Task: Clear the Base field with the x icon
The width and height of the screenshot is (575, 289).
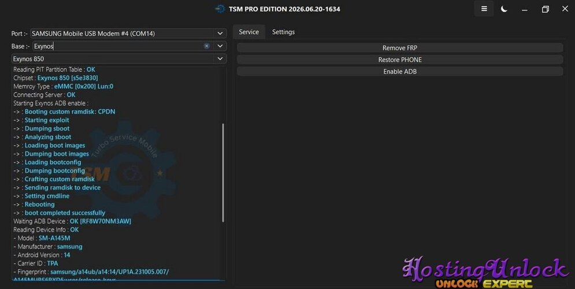Action: 206,46
